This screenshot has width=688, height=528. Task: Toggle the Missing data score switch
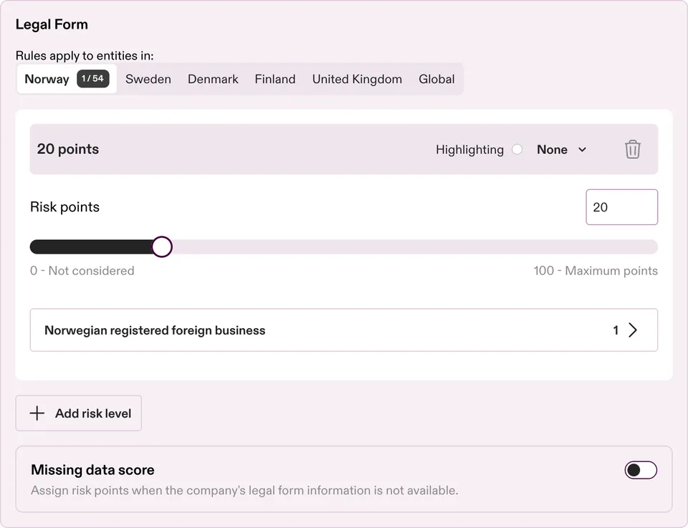641,470
